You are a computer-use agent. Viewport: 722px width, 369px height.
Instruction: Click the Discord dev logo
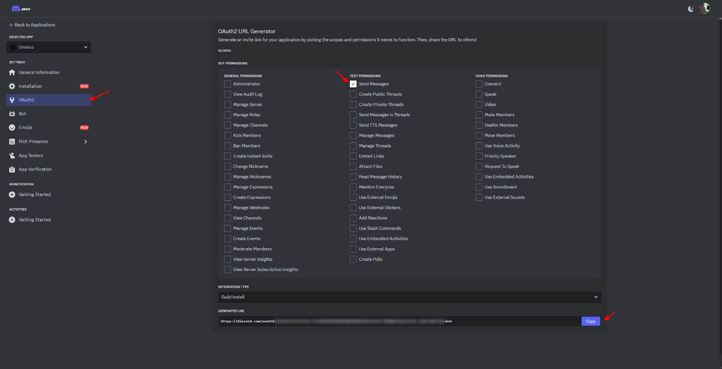(x=21, y=9)
